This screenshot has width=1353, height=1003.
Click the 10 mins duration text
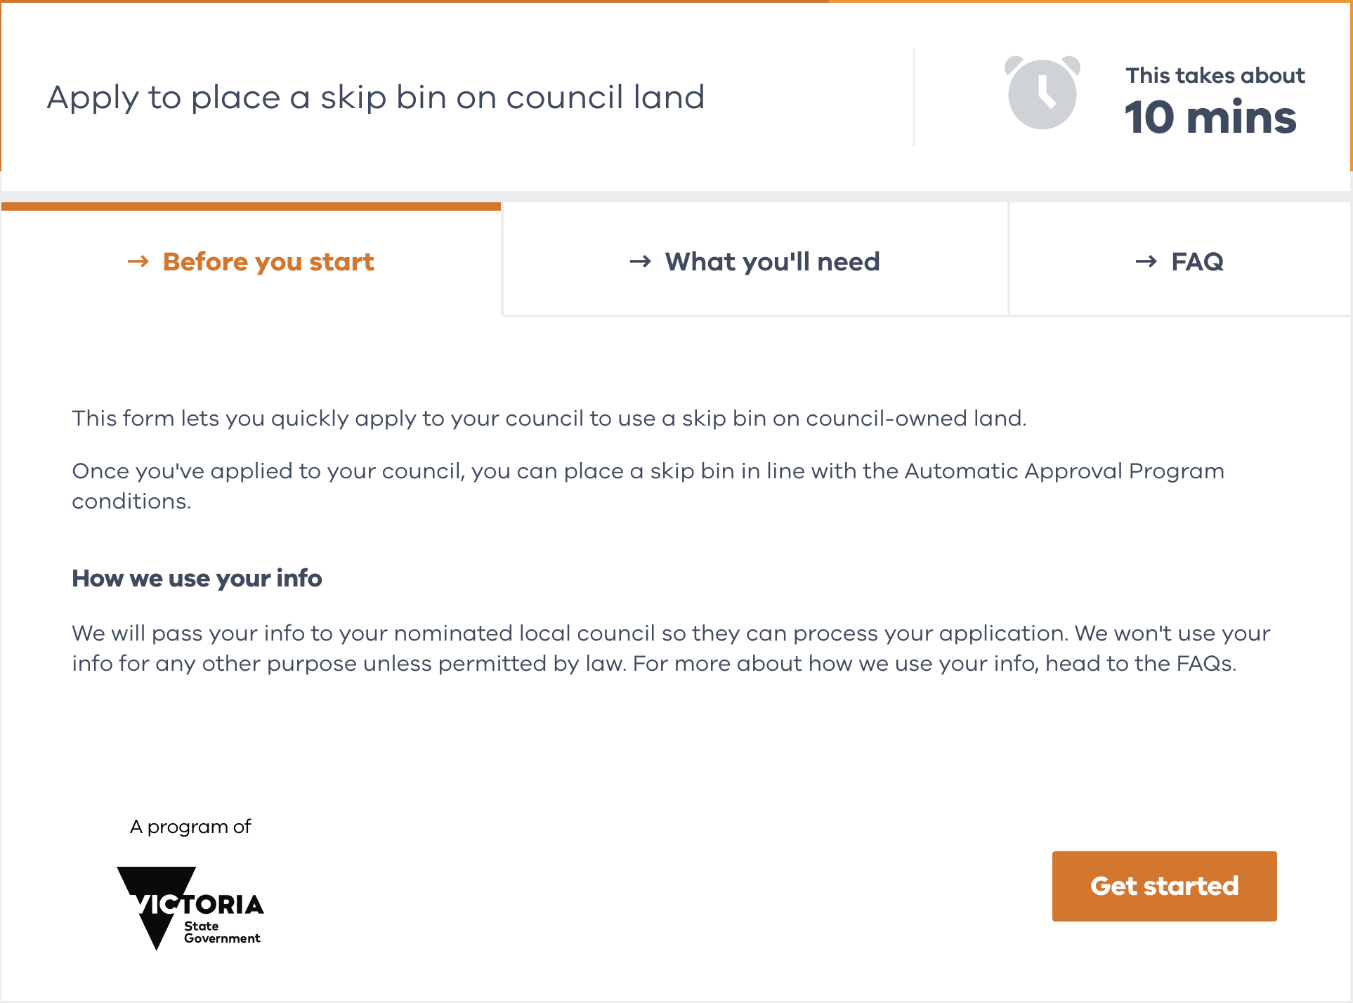[x=1211, y=118]
